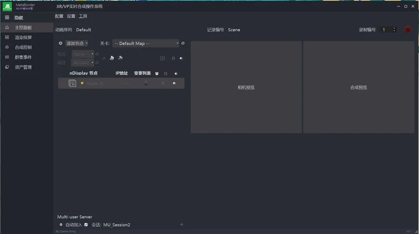
Task: Open the 工具 menu
Action: coord(83,16)
